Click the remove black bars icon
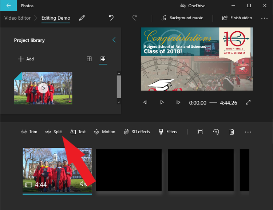 tap(200, 132)
